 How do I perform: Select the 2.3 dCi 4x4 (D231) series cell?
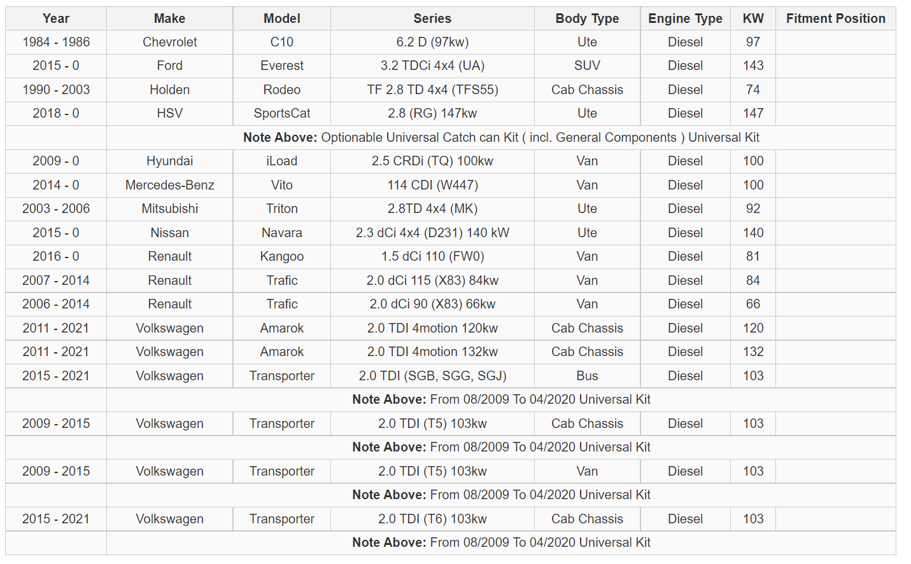point(432,233)
